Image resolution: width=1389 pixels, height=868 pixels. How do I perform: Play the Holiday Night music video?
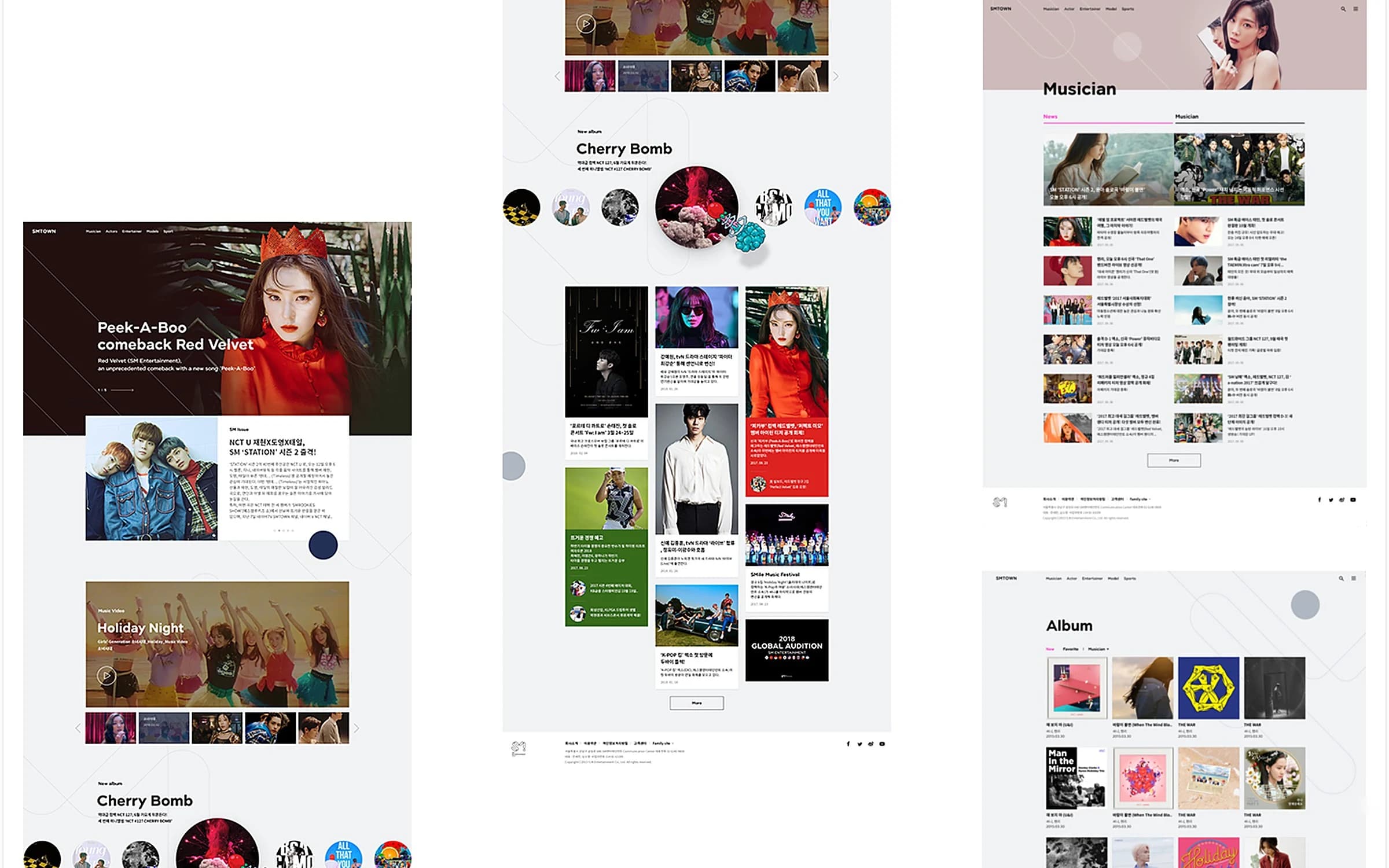coord(106,675)
